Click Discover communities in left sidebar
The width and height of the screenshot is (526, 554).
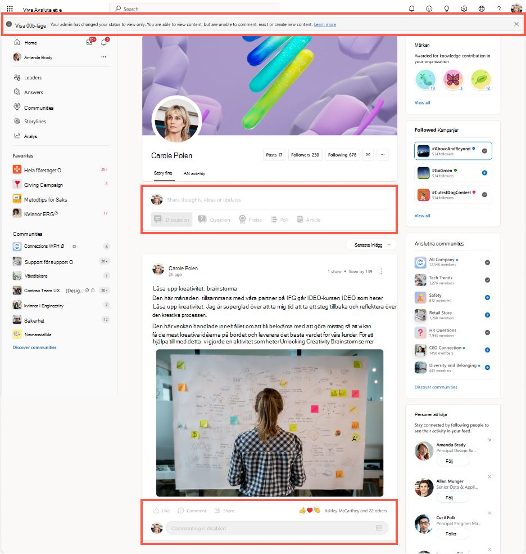tap(34, 347)
